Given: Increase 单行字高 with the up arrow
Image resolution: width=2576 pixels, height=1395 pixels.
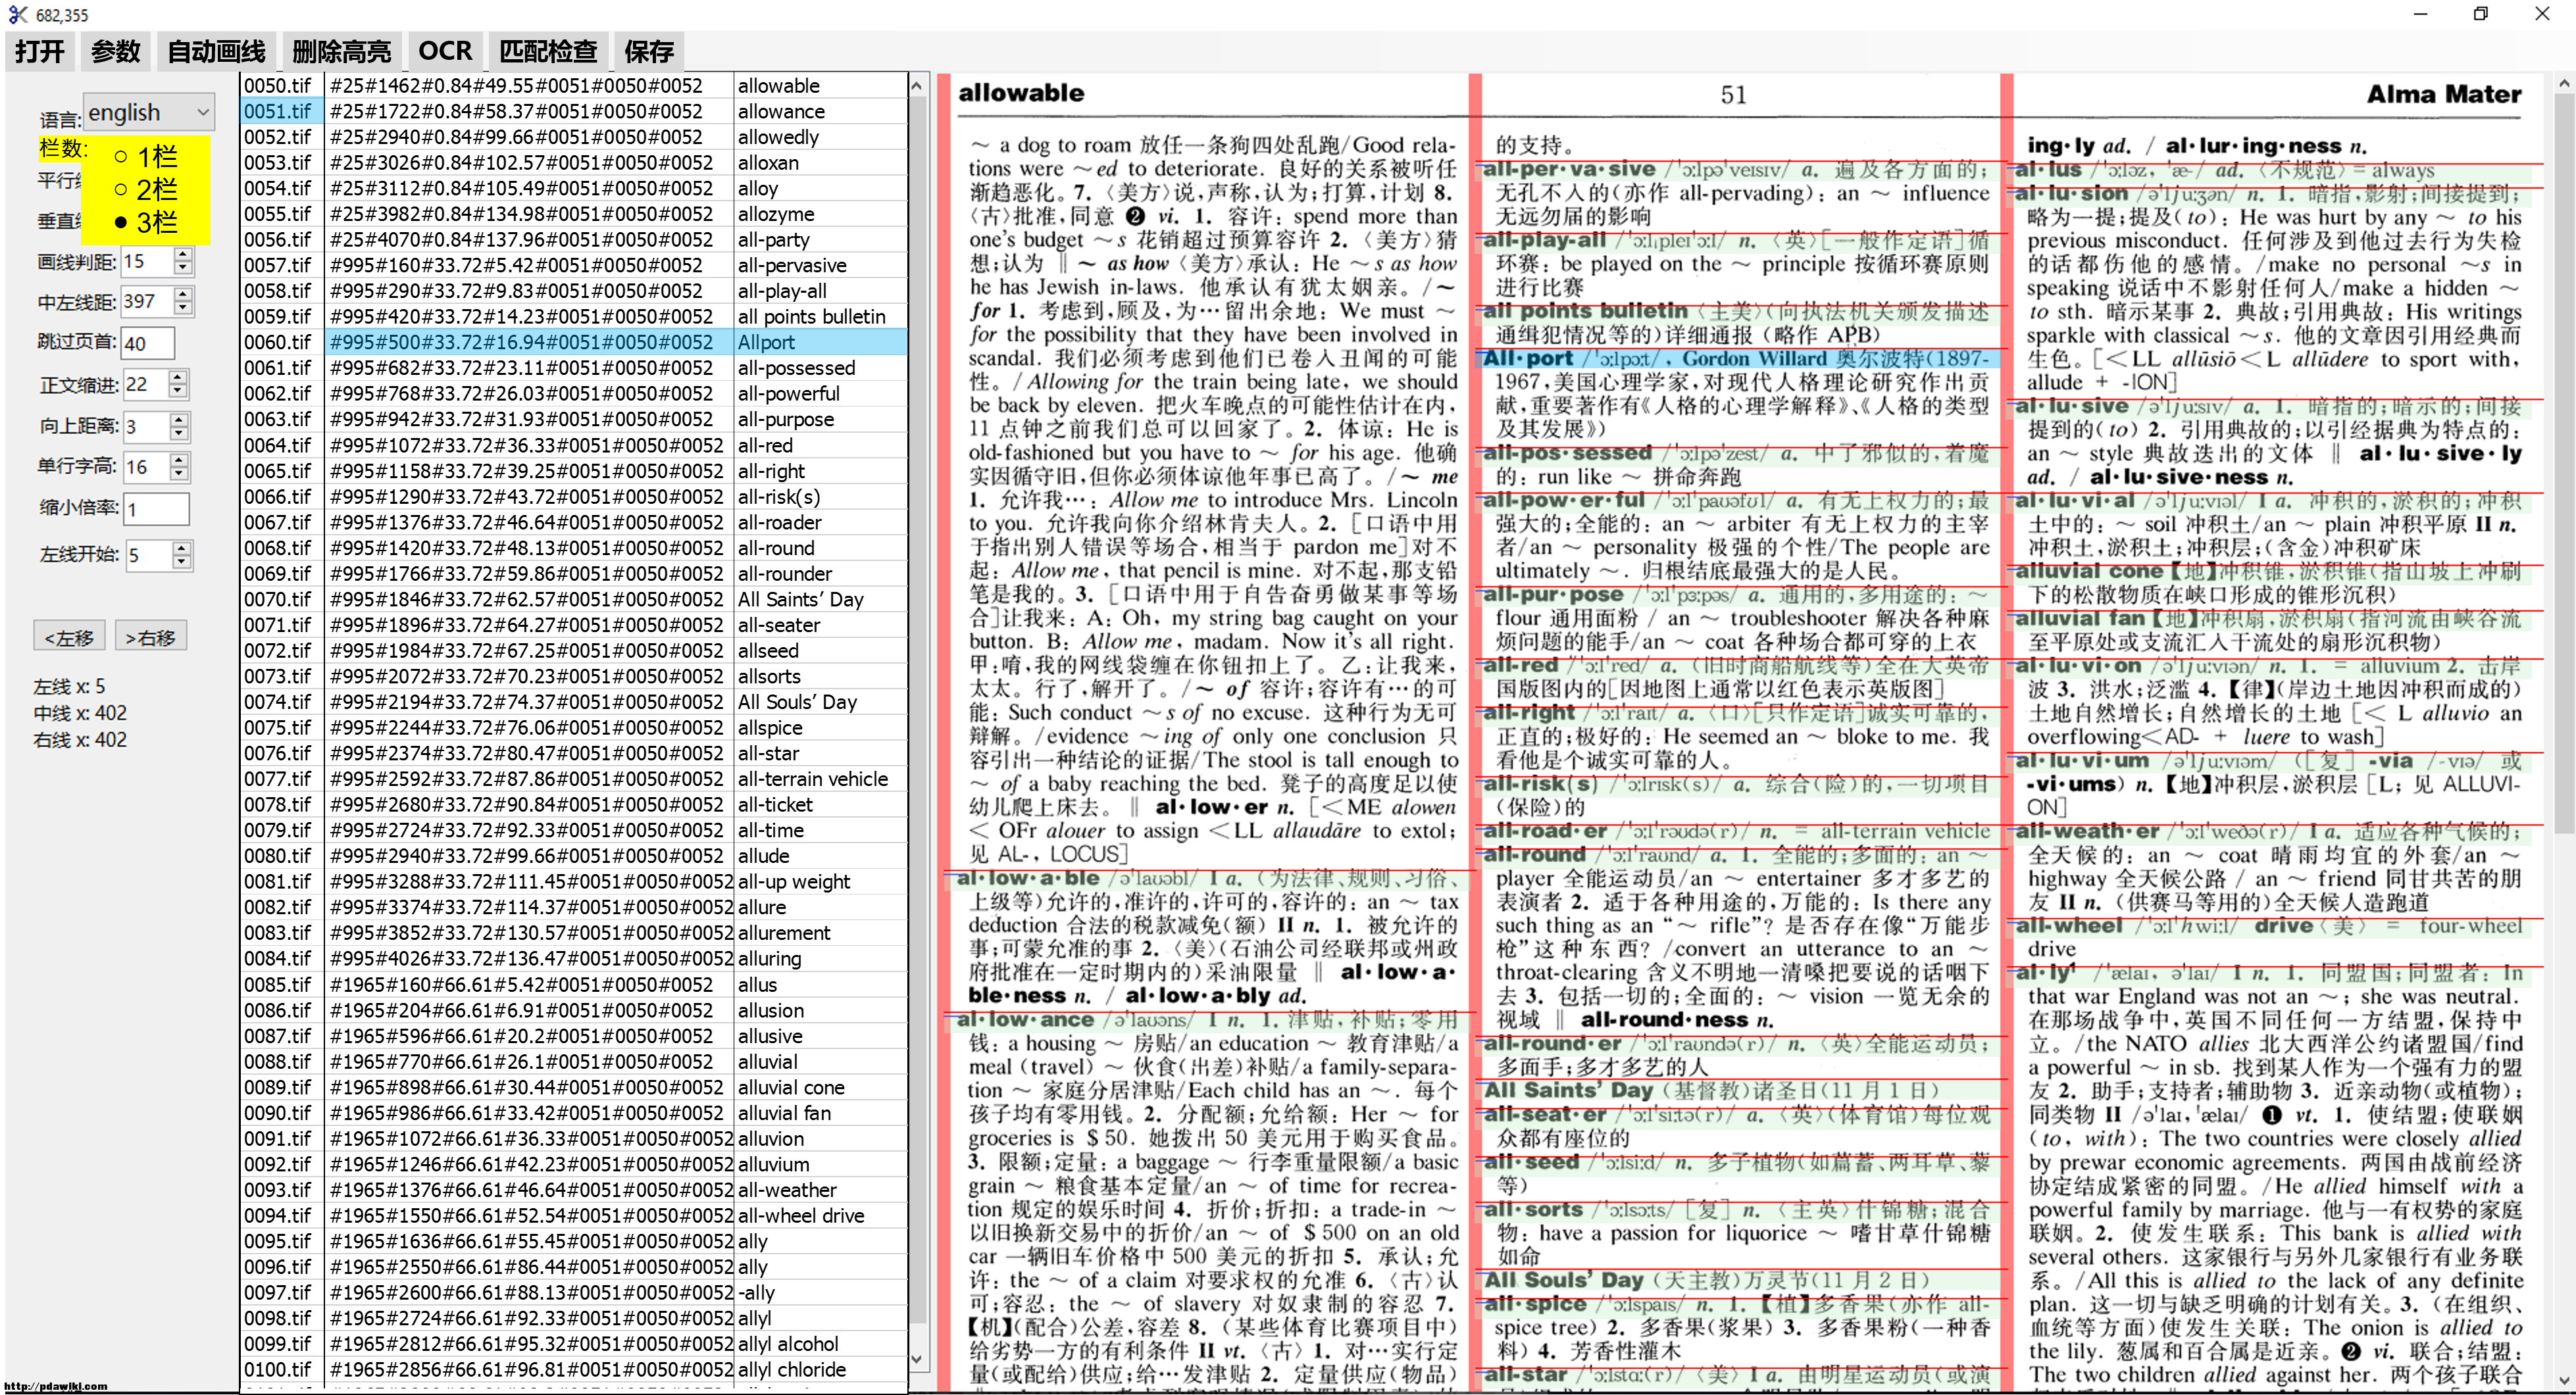Looking at the screenshot, I should [x=179, y=460].
